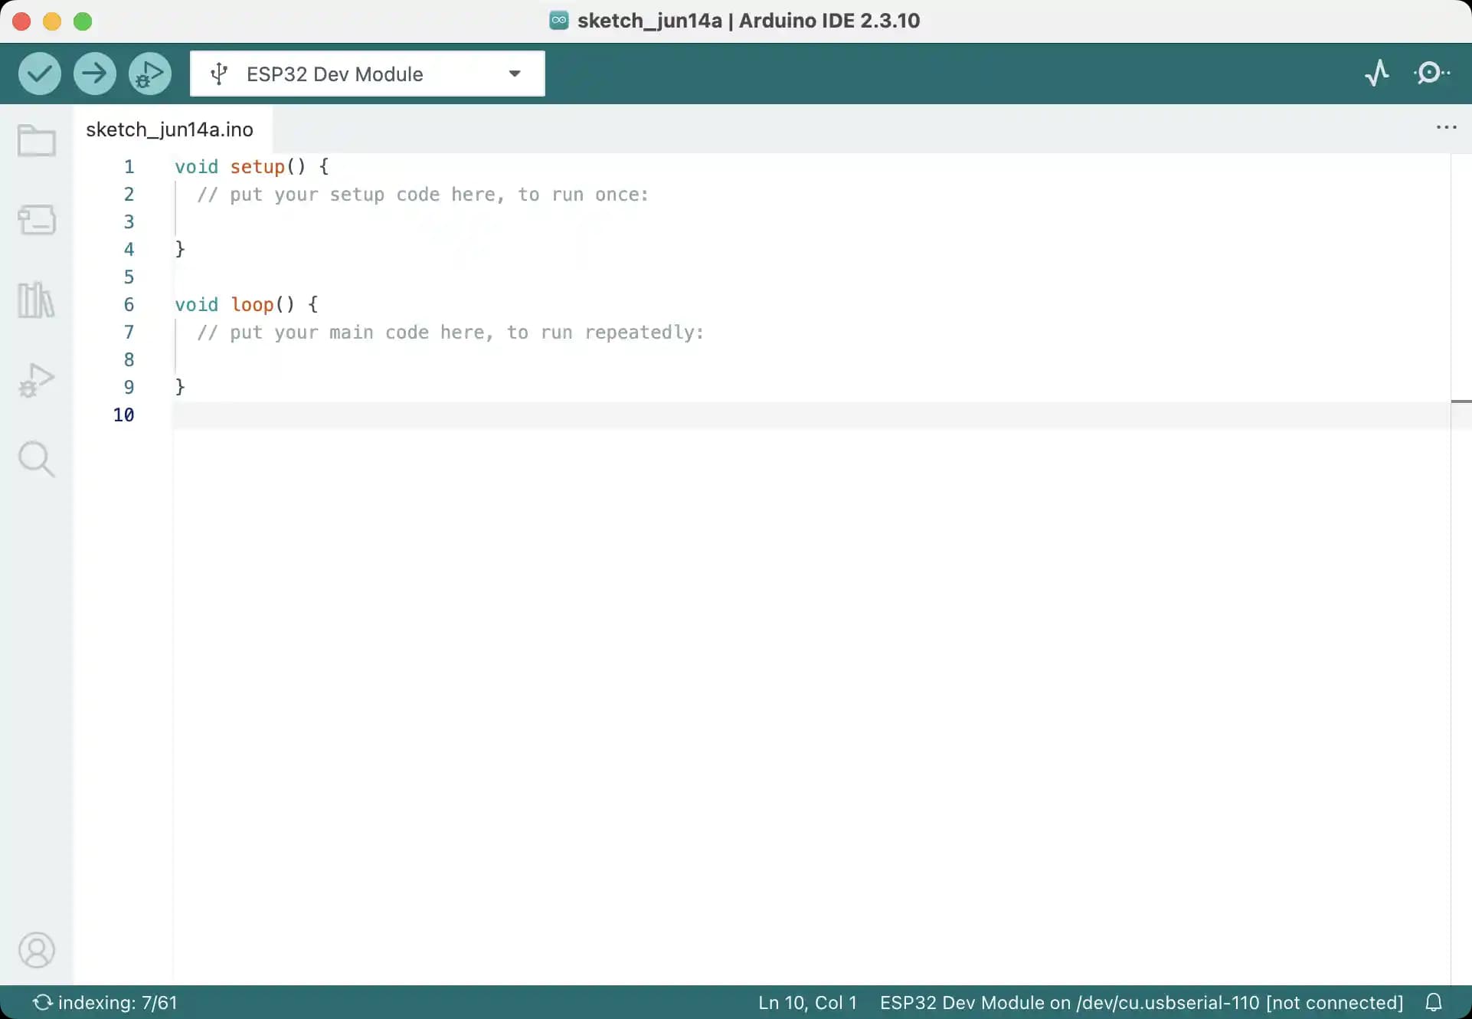Click the 'put your main code here' comment
Screen dimensions: 1472x1019
[450, 333]
